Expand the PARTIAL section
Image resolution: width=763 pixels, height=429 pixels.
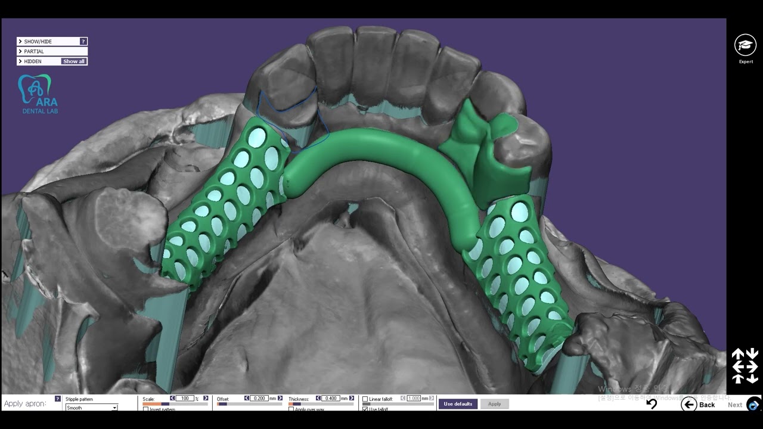click(52, 51)
